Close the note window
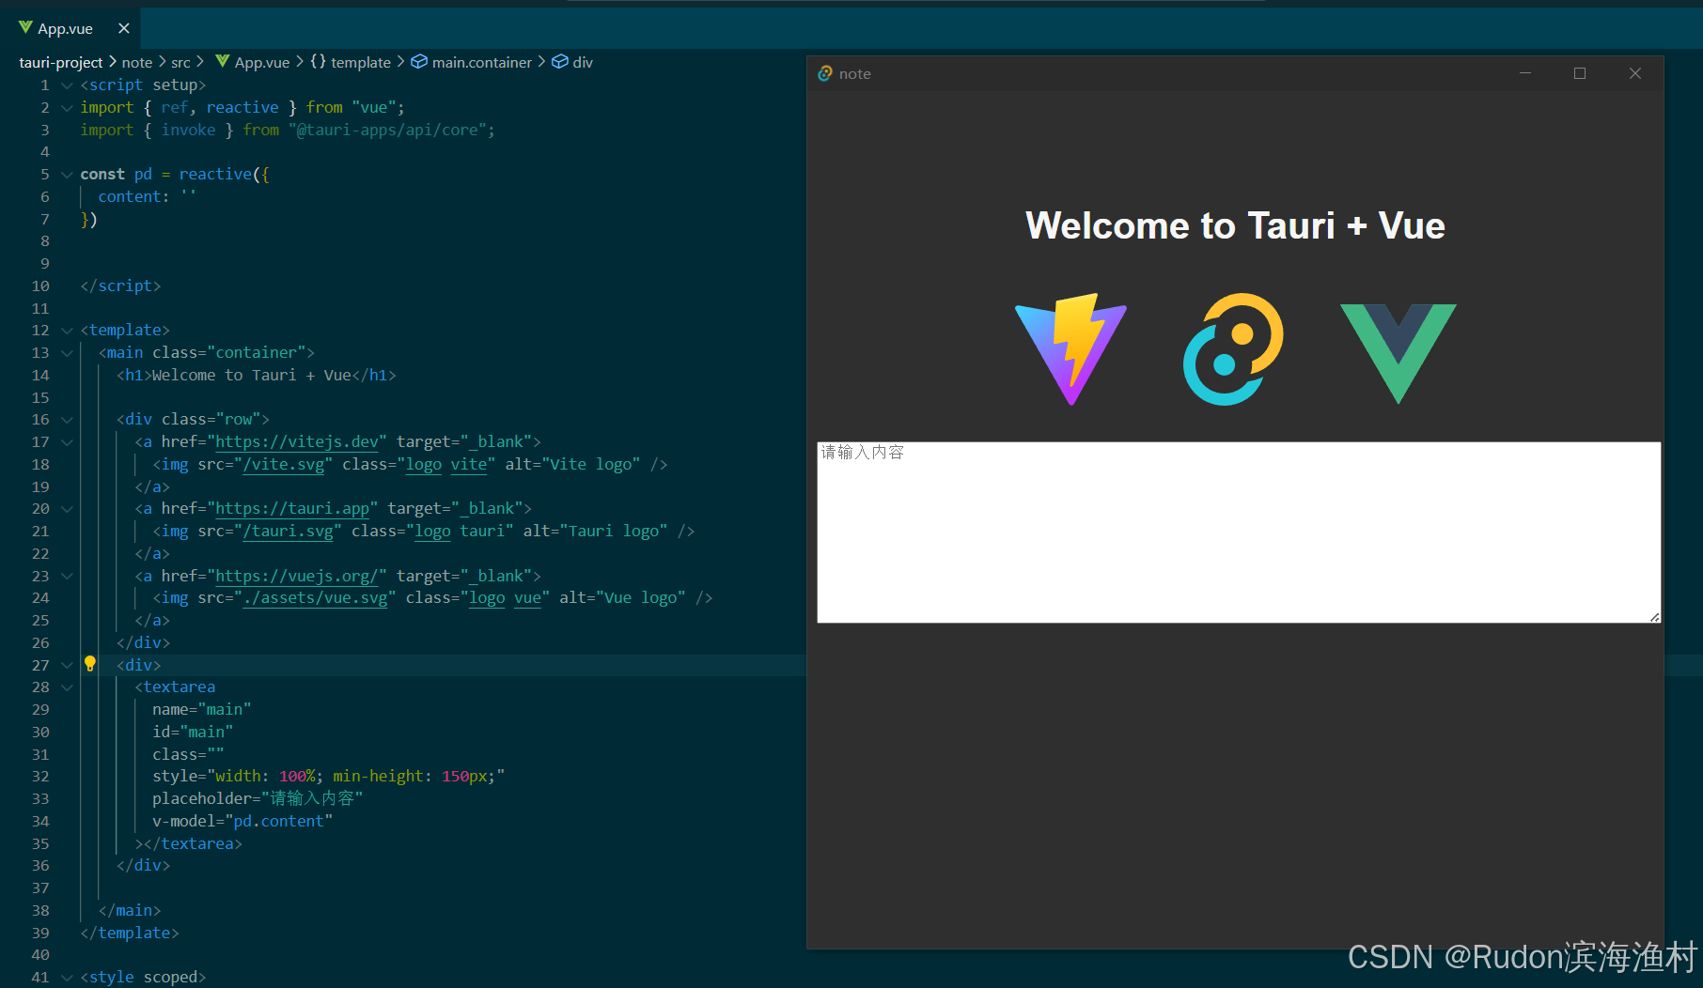Screen dimensions: 1703x988 [1635, 73]
